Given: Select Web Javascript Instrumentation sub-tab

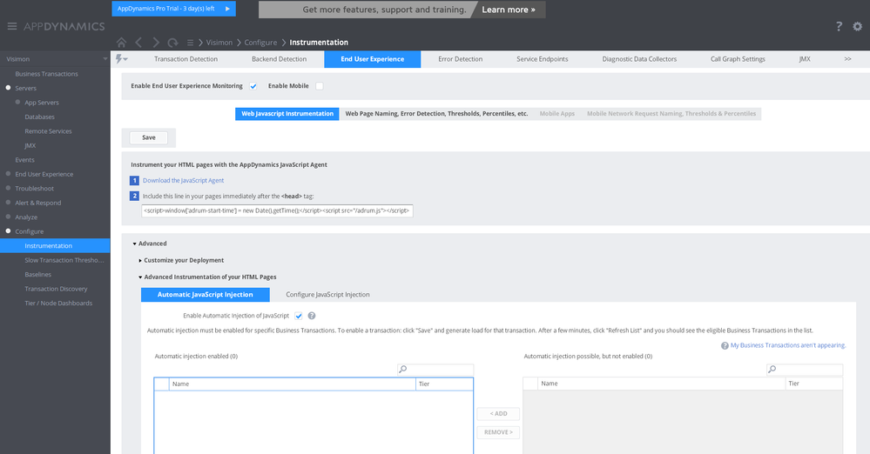Looking at the screenshot, I should (x=287, y=114).
